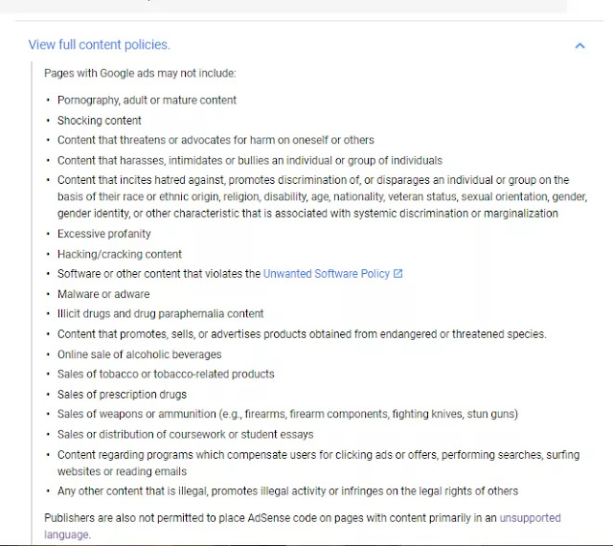Click the external link icon beside Unwanted Software Policy
Image resolution: width=613 pixels, height=546 pixels.
(x=398, y=274)
